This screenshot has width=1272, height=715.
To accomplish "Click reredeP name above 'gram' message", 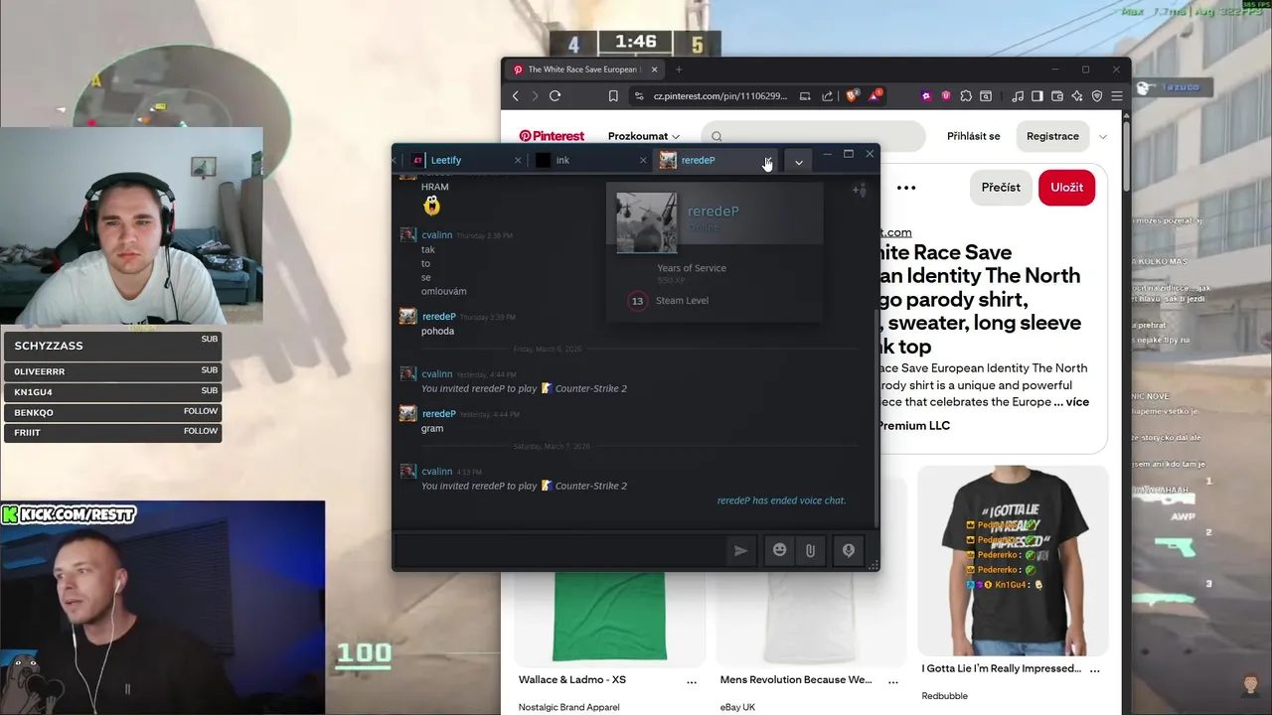I will pyautogui.click(x=438, y=414).
